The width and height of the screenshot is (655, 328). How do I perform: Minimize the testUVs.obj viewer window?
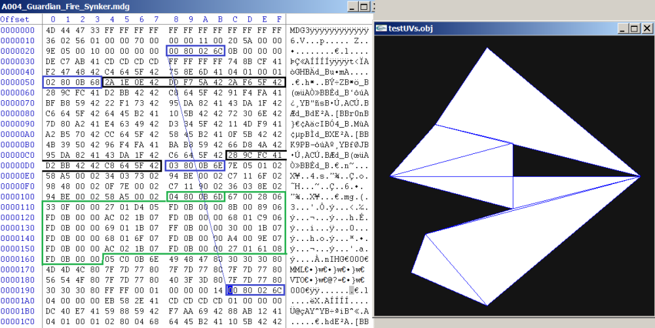tap(620, 28)
